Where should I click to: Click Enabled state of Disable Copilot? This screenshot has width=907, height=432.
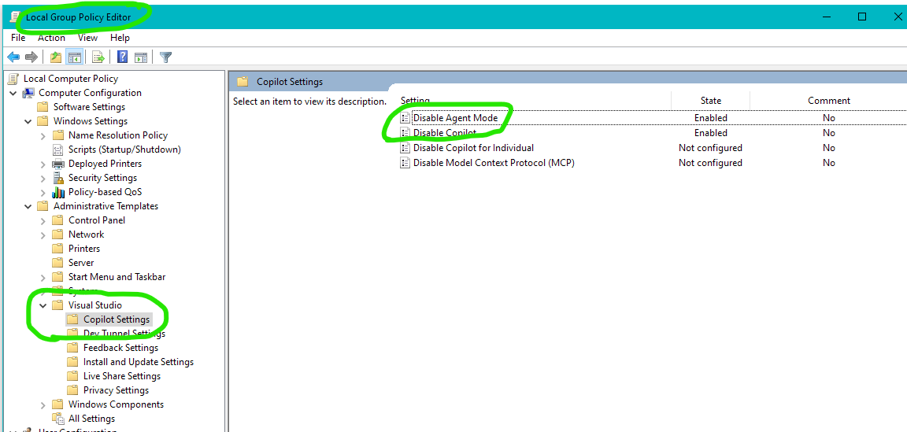(x=711, y=133)
